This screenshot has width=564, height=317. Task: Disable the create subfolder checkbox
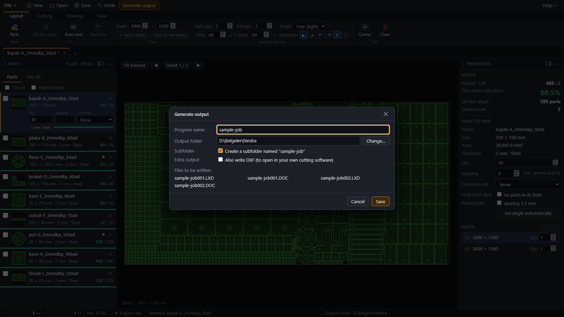click(220, 151)
